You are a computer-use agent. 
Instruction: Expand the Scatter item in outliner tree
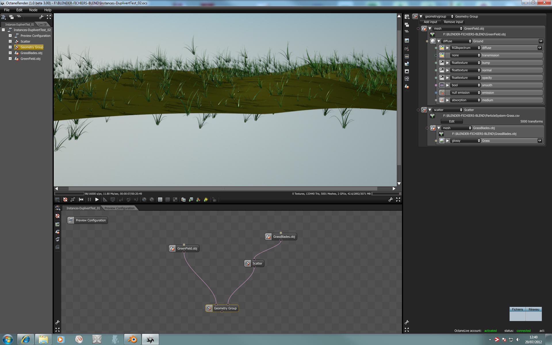tap(10, 41)
